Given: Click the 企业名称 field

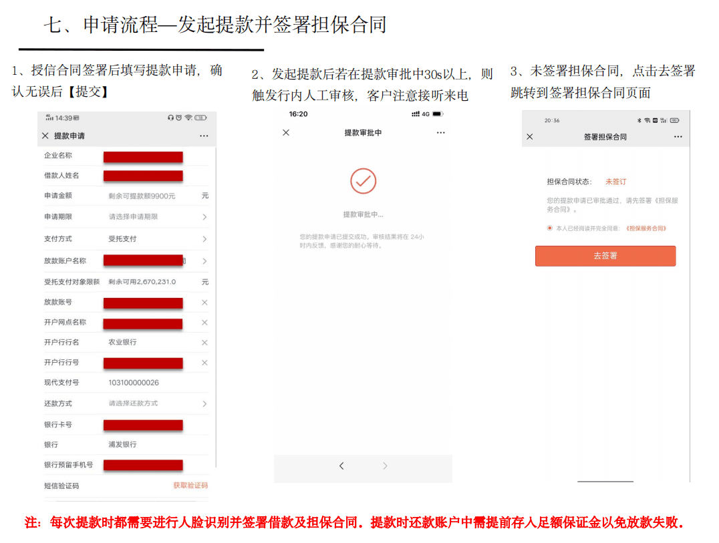Looking at the screenshot, I should tap(143, 157).
